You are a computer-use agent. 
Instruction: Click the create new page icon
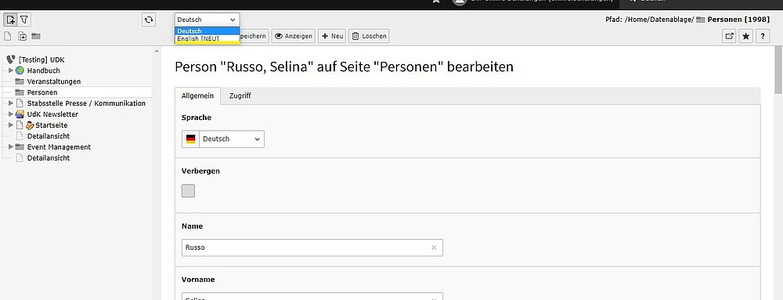click(x=10, y=20)
